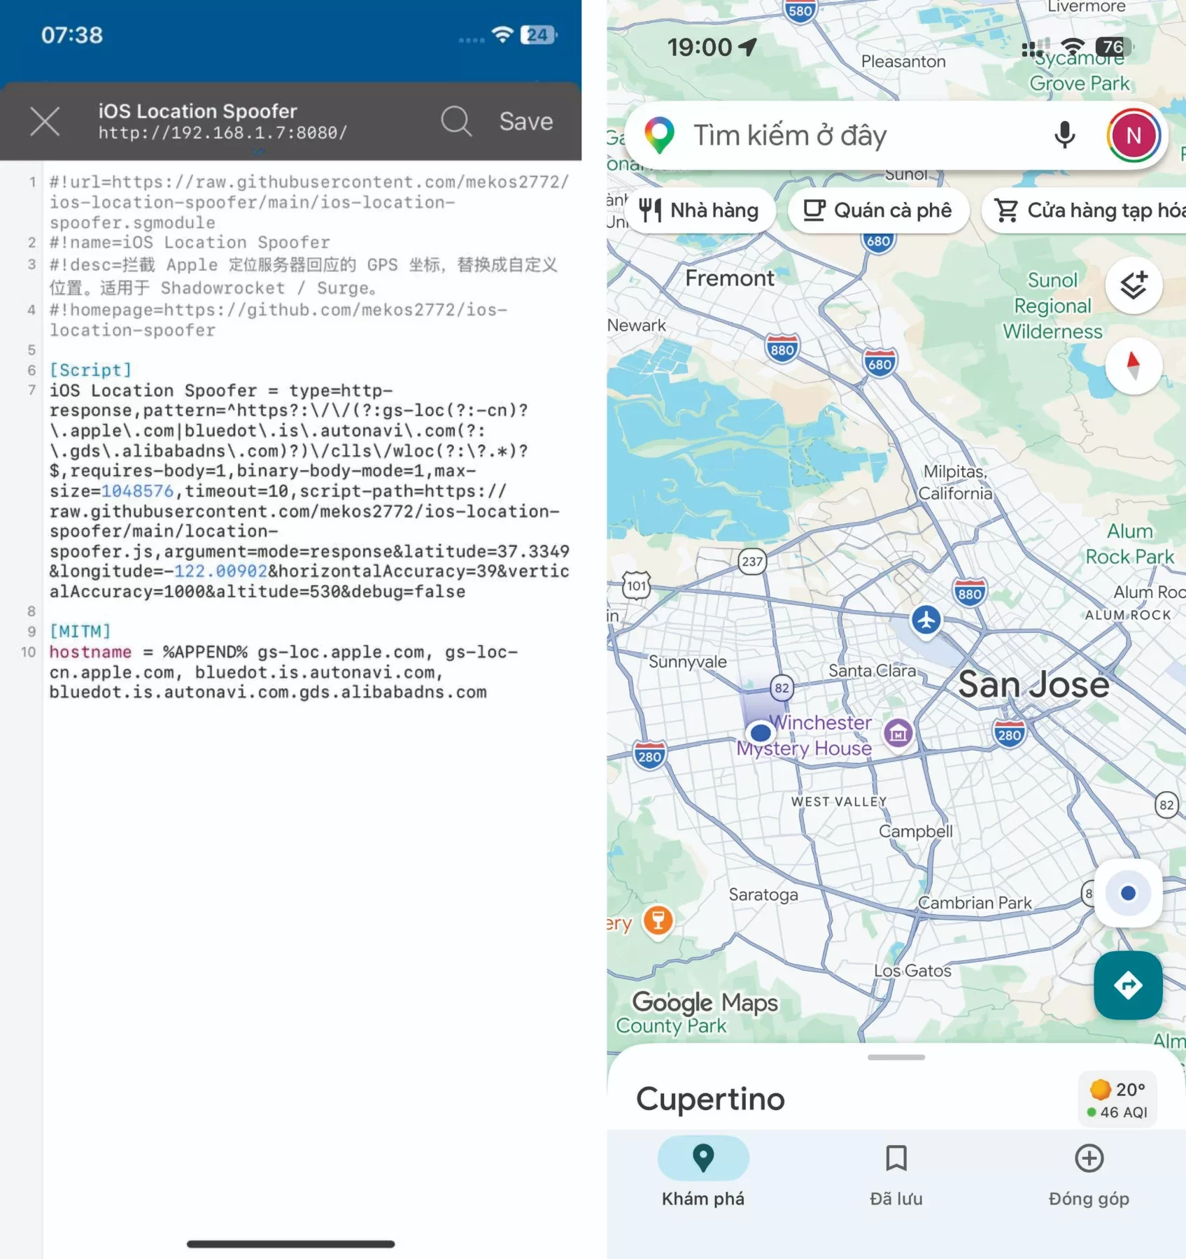The image size is (1186, 1259).
Task: Open directions with the turn arrow button
Action: click(1128, 986)
